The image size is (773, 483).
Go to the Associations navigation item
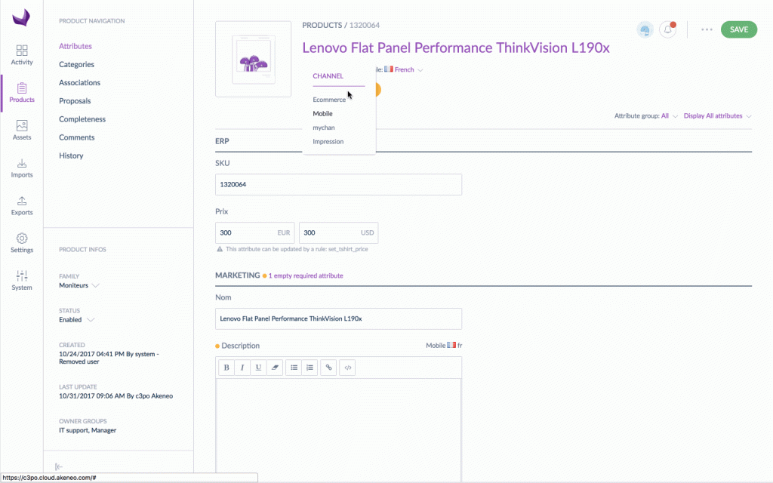[79, 82]
